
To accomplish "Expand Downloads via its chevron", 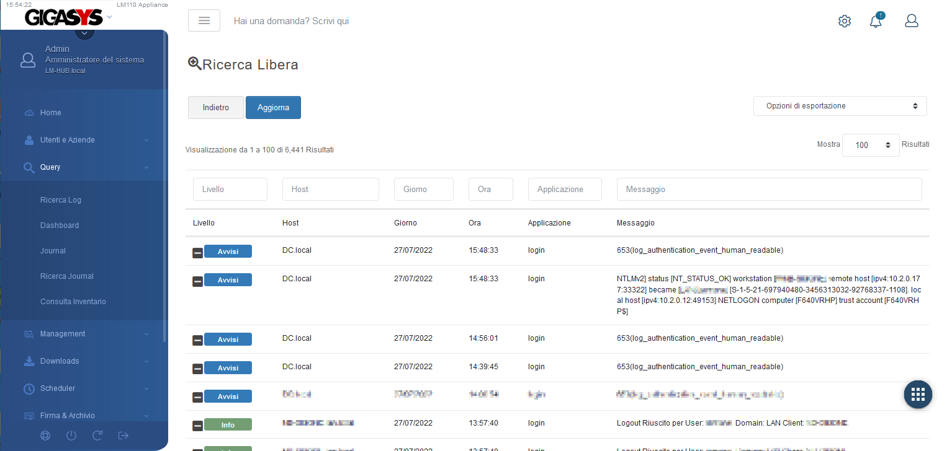I will tap(146, 361).
